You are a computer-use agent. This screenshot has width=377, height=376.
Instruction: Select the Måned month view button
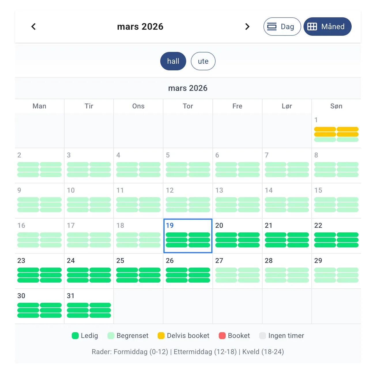click(x=327, y=27)
